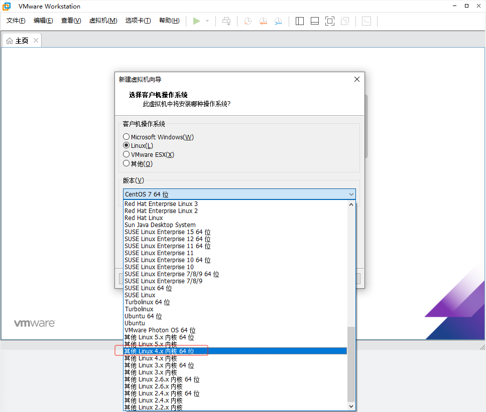Choose 其他 Linux 4.x 内核 64 位
The image size is (486, 412).
coord(235,351)
